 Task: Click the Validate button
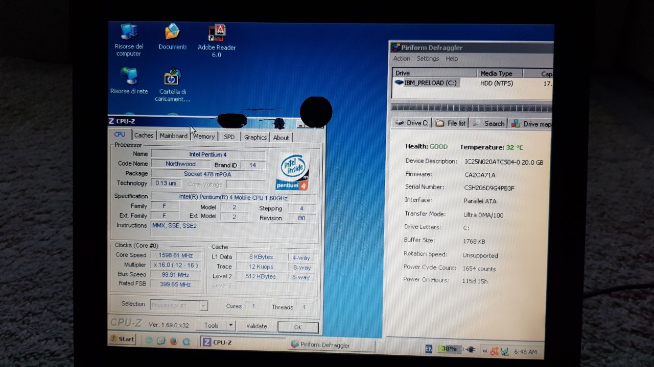click(256, 326)
